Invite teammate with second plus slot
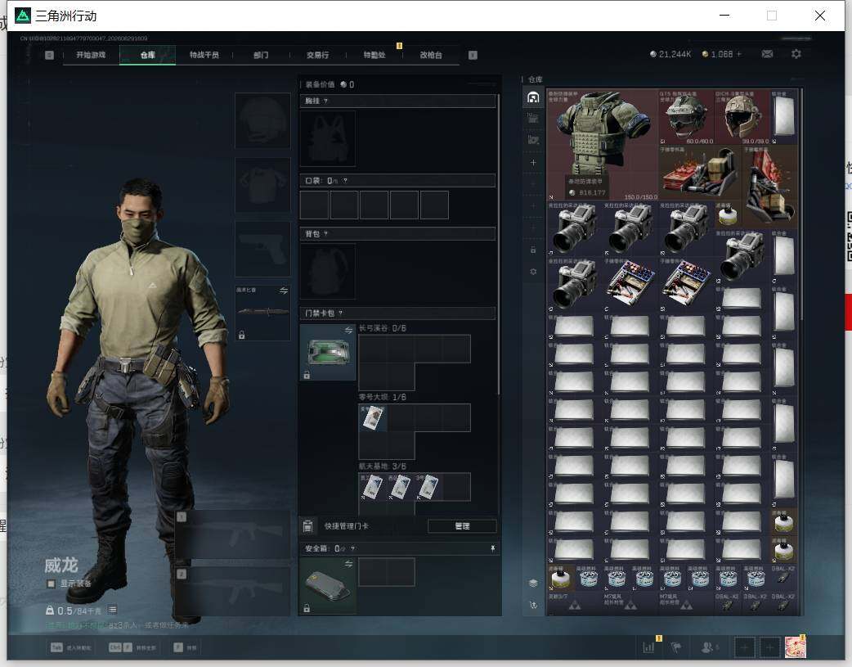 coord(769,647)
